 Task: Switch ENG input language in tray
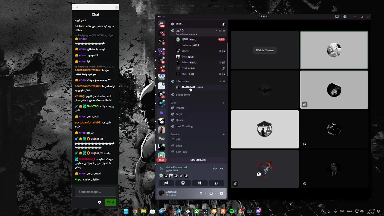pyautogui.click(x=349, y=211)
